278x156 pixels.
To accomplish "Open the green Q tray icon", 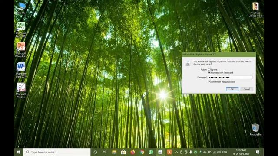I will [x=195, y=152].
